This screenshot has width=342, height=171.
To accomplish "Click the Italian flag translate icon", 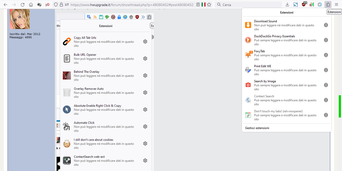I will (x=204, y=5).
